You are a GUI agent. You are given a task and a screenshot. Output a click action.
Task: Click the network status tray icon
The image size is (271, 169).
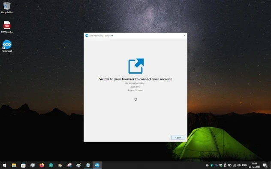coord(235,166)
